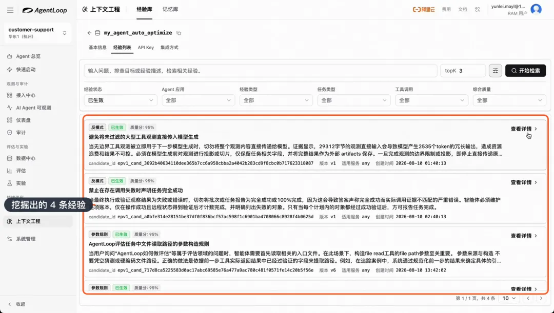Click the 评估 bar chart icon

tap(10, 171)
